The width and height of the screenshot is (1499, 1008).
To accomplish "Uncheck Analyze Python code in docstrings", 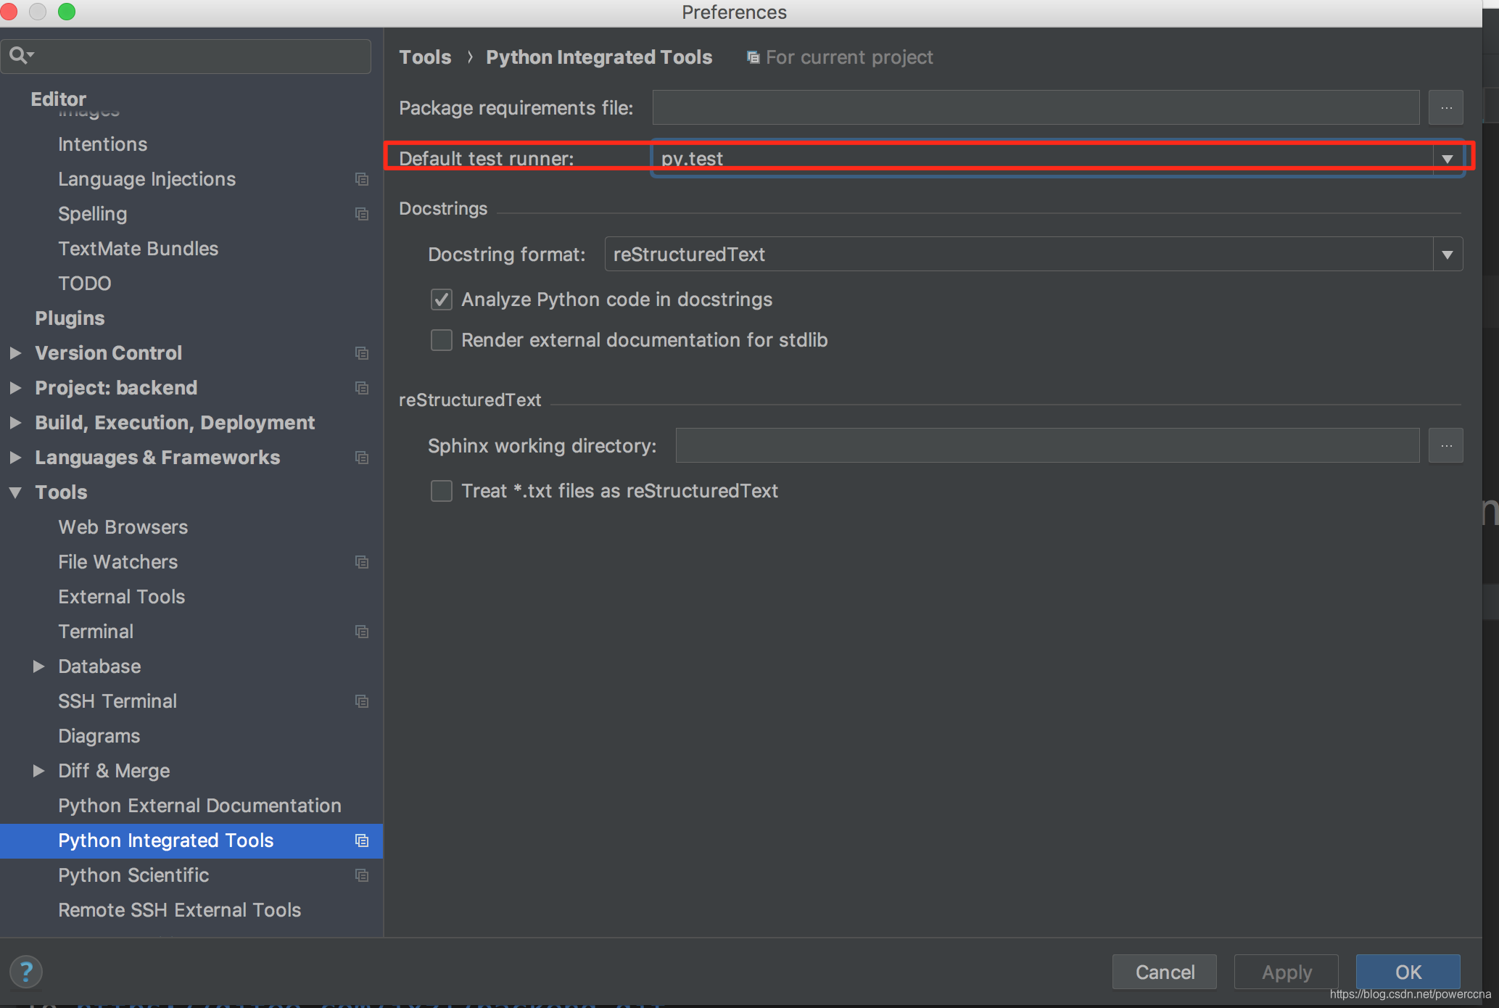I will pyautogui.click(x=442, y=299).
